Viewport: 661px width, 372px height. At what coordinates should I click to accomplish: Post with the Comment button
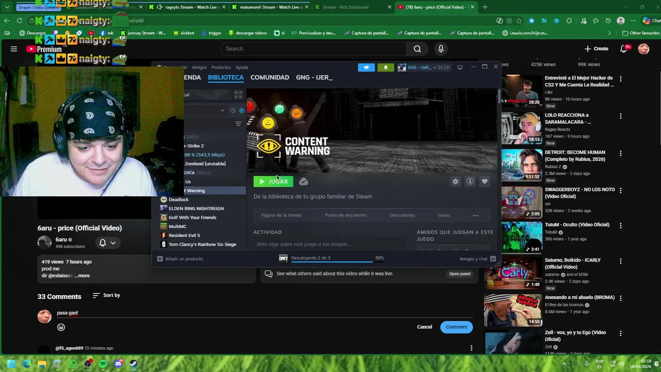coord(457,327)
